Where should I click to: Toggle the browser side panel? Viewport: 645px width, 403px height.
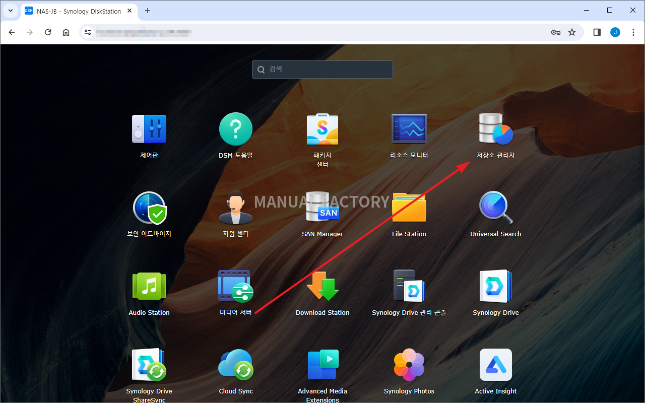(597, 32)
